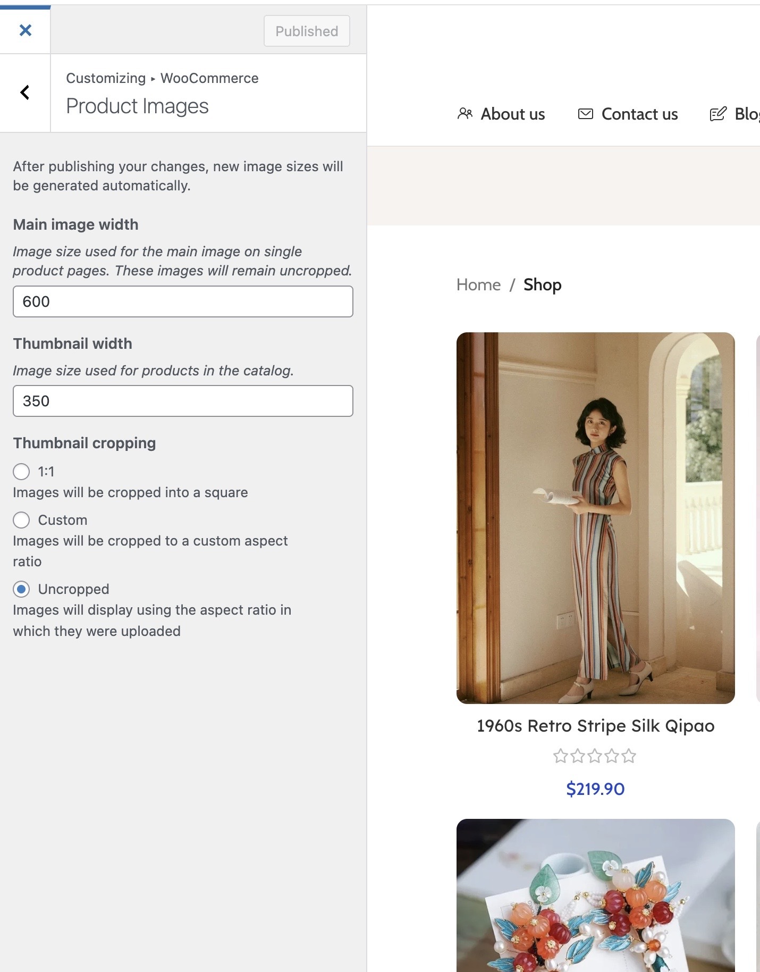Click the Main image width field
760x972 pixels.
coord(183,301)
